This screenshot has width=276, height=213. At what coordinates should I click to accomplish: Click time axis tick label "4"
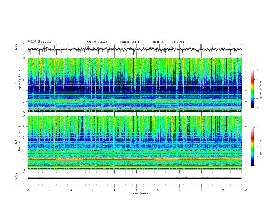coord(114,190)
